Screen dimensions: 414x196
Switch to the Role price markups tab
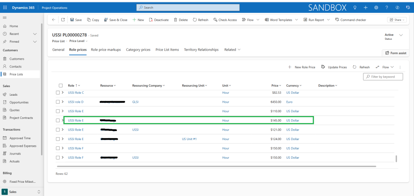pyautogui.click(x=106, y=50)
